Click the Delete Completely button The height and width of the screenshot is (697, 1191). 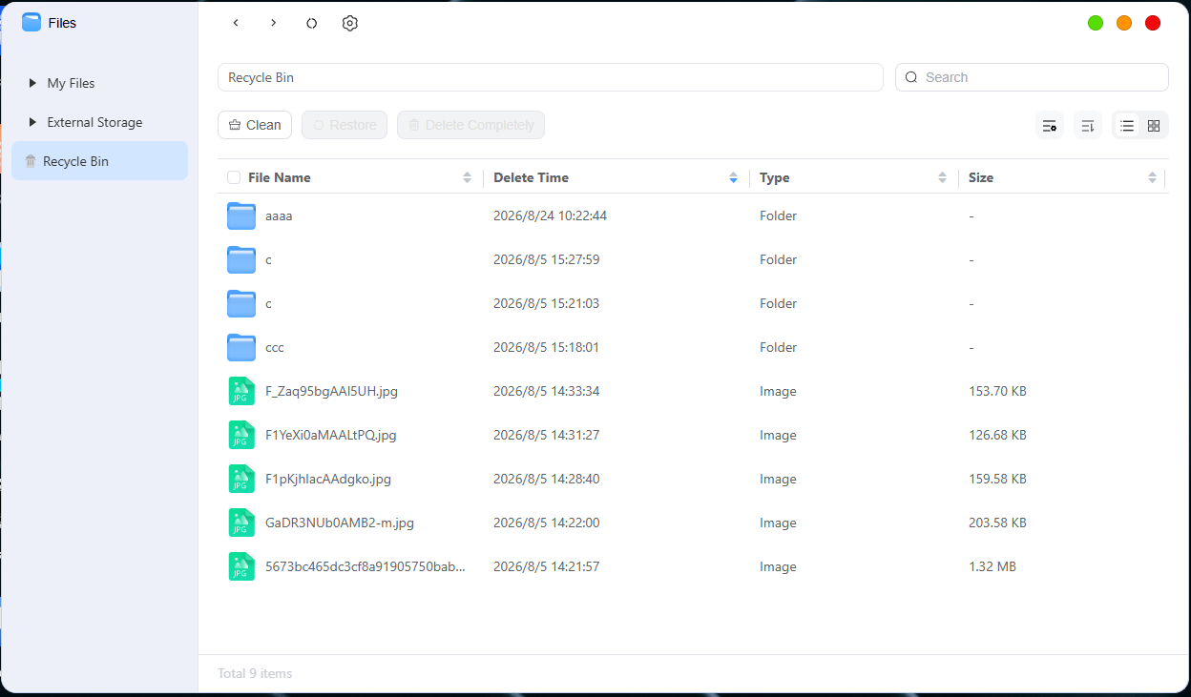pos(470,125)
